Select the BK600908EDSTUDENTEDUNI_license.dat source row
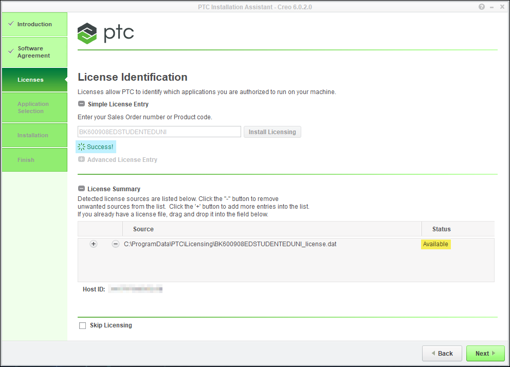510x367 pixels. (230, 244)
